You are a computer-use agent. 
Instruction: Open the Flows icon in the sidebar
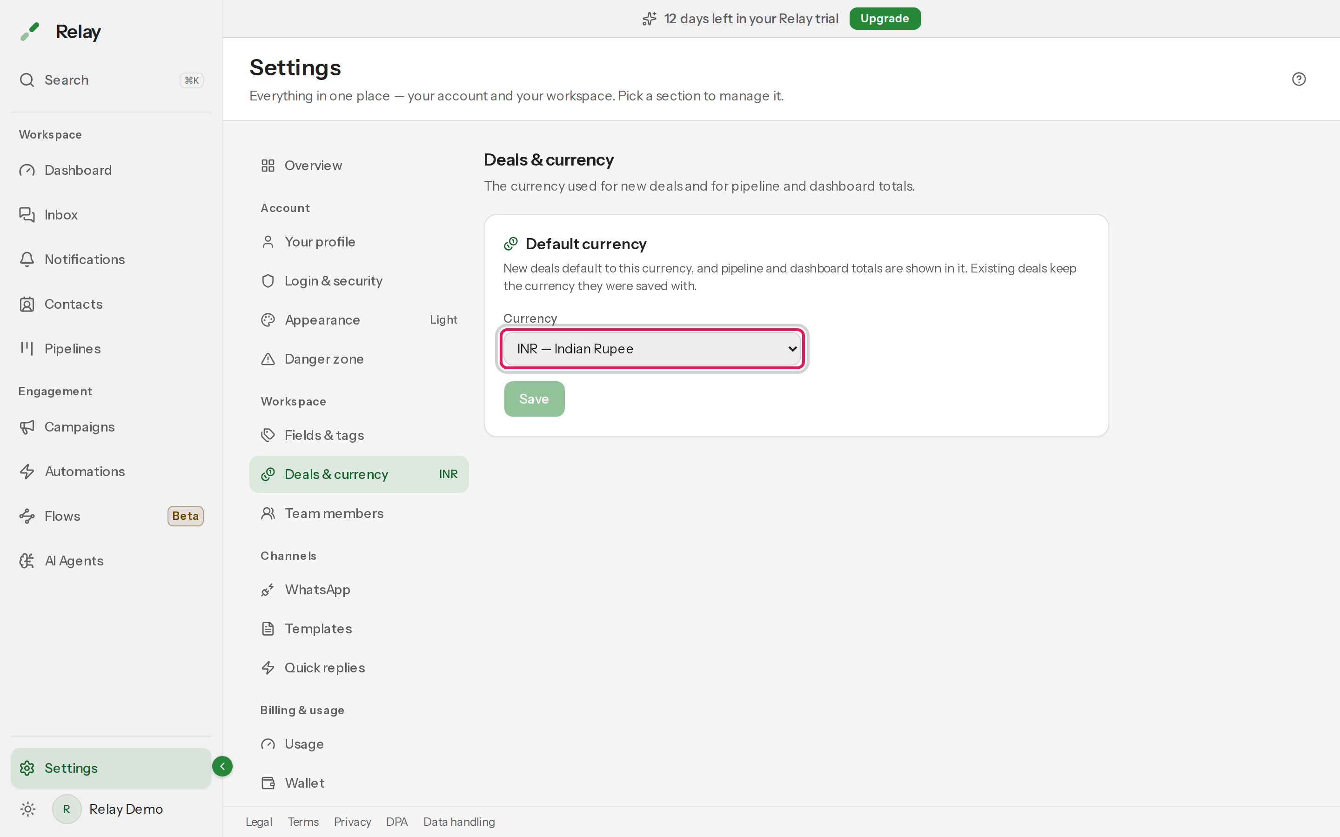[x=27, y=517]
